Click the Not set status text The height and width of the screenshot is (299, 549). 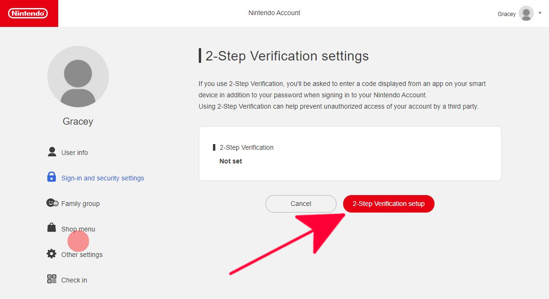[230, 161]
